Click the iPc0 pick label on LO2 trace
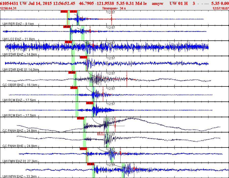 click(x=67, y=27)
